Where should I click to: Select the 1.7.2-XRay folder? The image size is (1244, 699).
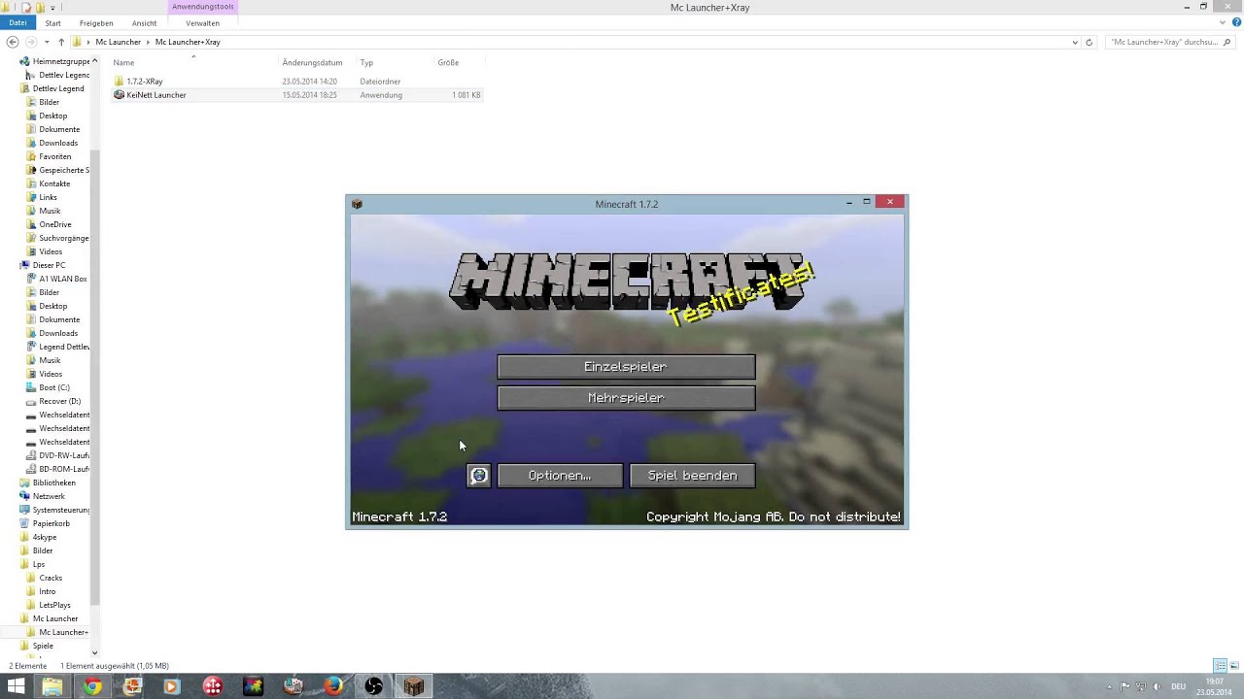144,82
